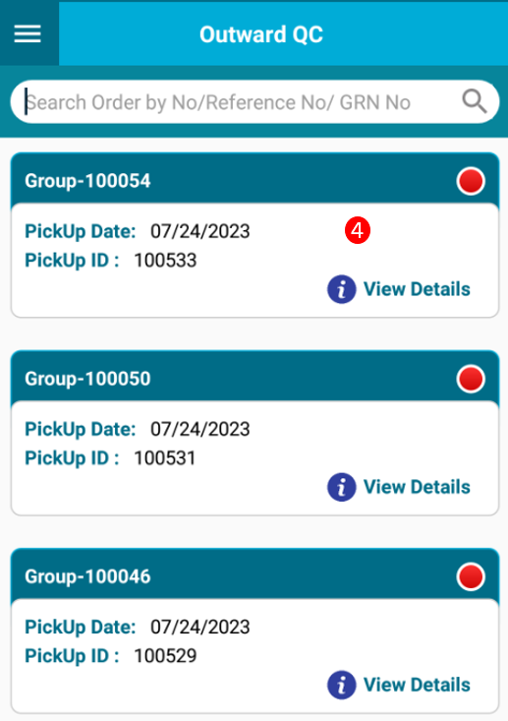Viewport: 508px width, 721px height.
Task: Tap PickUp ID value 100529
Action: click(165, 656)
